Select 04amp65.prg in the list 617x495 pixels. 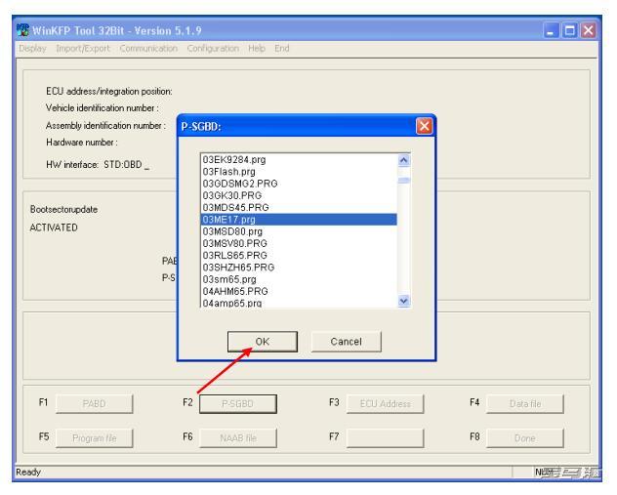[299, 303]
